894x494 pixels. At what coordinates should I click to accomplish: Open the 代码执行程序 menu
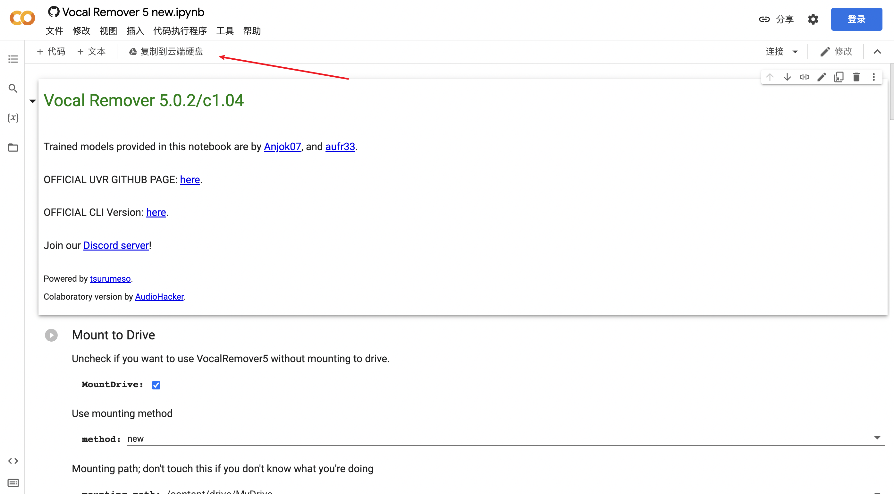180,31
